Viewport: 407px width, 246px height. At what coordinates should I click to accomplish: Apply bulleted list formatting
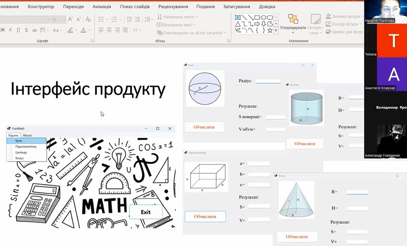pyautogui.click(x=101, y=19)
